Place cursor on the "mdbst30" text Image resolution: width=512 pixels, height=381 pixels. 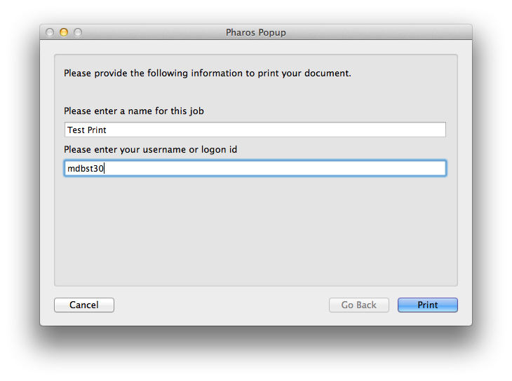point(85,168)
